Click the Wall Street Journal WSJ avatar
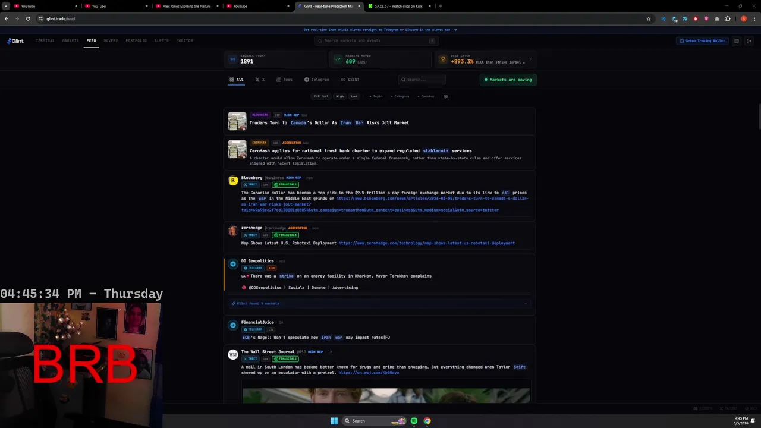Image resolution: width=761 pixels, height=428 pixels. [233, 355]
